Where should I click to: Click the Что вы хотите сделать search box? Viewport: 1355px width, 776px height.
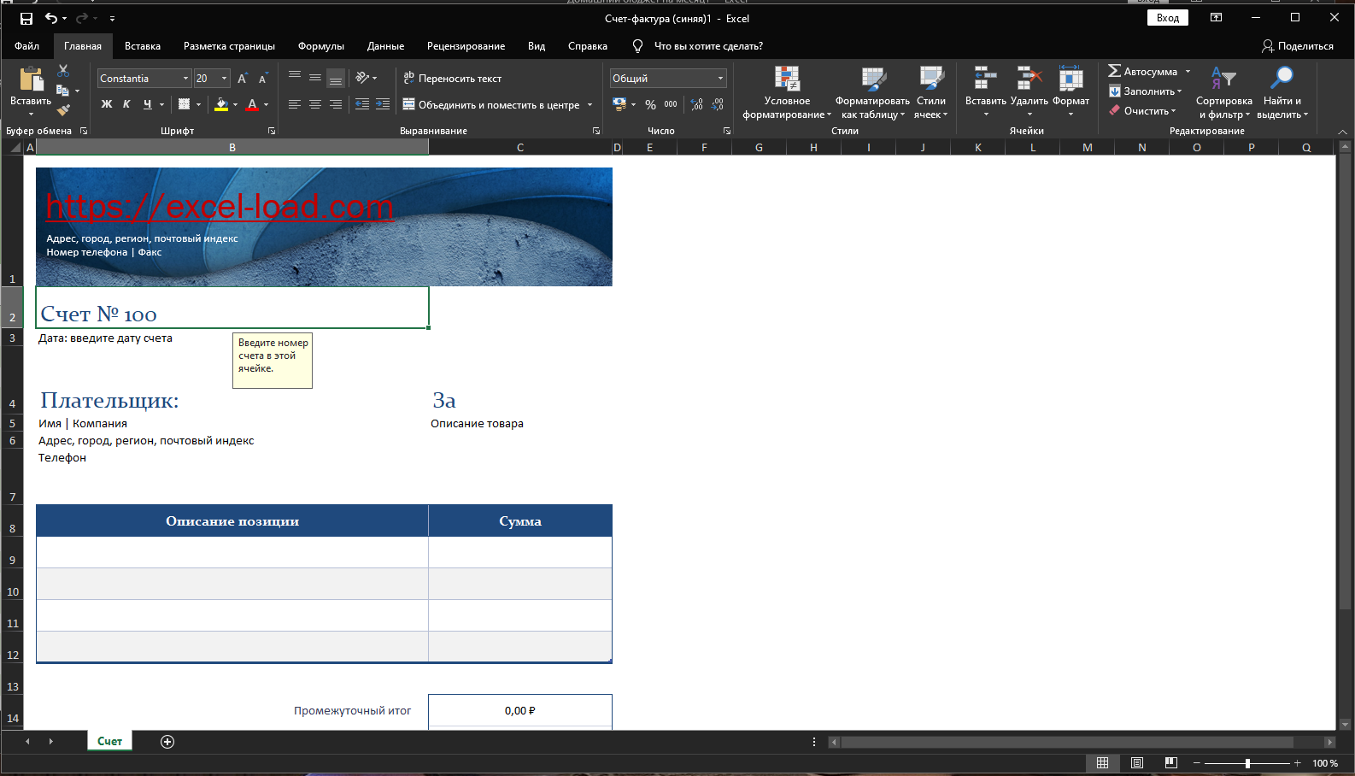tap(708, 46)
